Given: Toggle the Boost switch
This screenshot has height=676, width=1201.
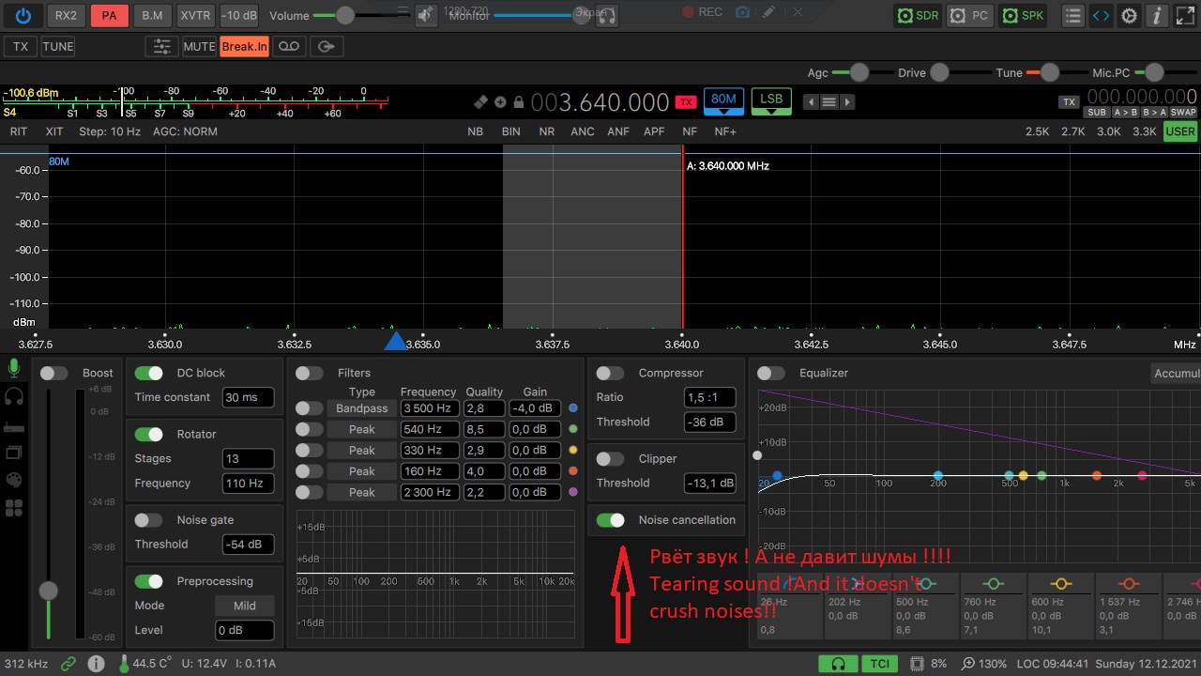Looking at the screenshot, I should (x=54, y=373).
